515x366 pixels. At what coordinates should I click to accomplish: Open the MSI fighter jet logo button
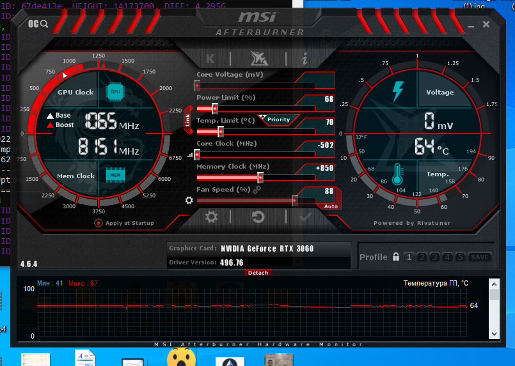pyautogui.click(x=259, y=59)
